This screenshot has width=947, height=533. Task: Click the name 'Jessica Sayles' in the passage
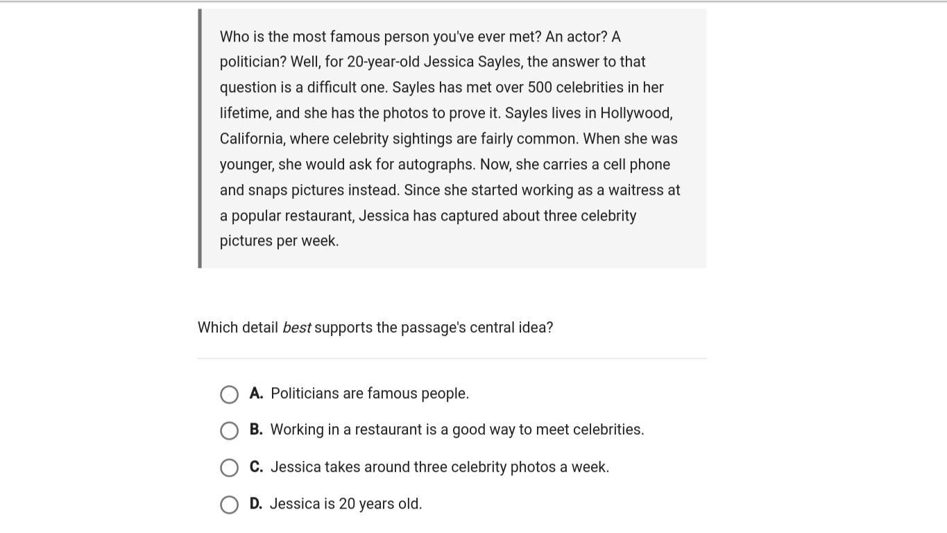point(472,62)
